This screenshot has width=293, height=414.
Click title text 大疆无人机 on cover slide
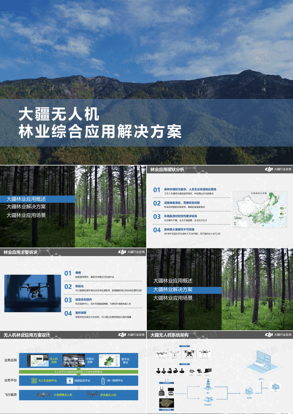pyautogui.click(x=59, y=115)
